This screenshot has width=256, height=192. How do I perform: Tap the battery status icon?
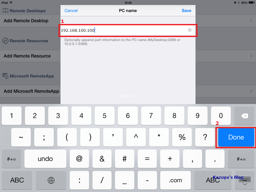pyautogui.click(x=251, y=2)
